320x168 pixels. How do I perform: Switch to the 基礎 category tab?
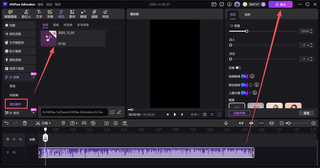click(56, 25)
